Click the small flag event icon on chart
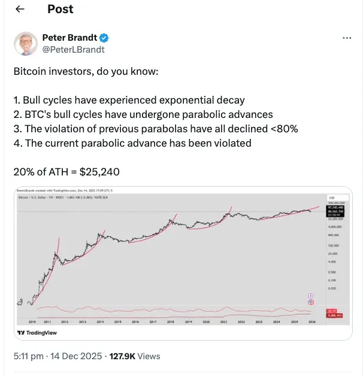The height and width of the screenshot is (376, 363). (310, 302)
